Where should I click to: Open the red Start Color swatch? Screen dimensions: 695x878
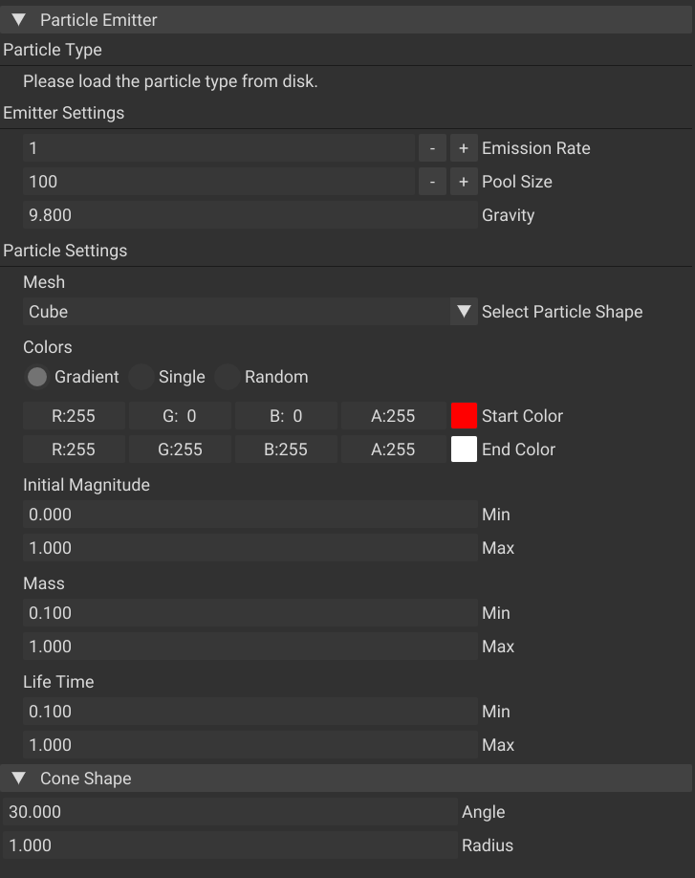click(x=464, y=416)
